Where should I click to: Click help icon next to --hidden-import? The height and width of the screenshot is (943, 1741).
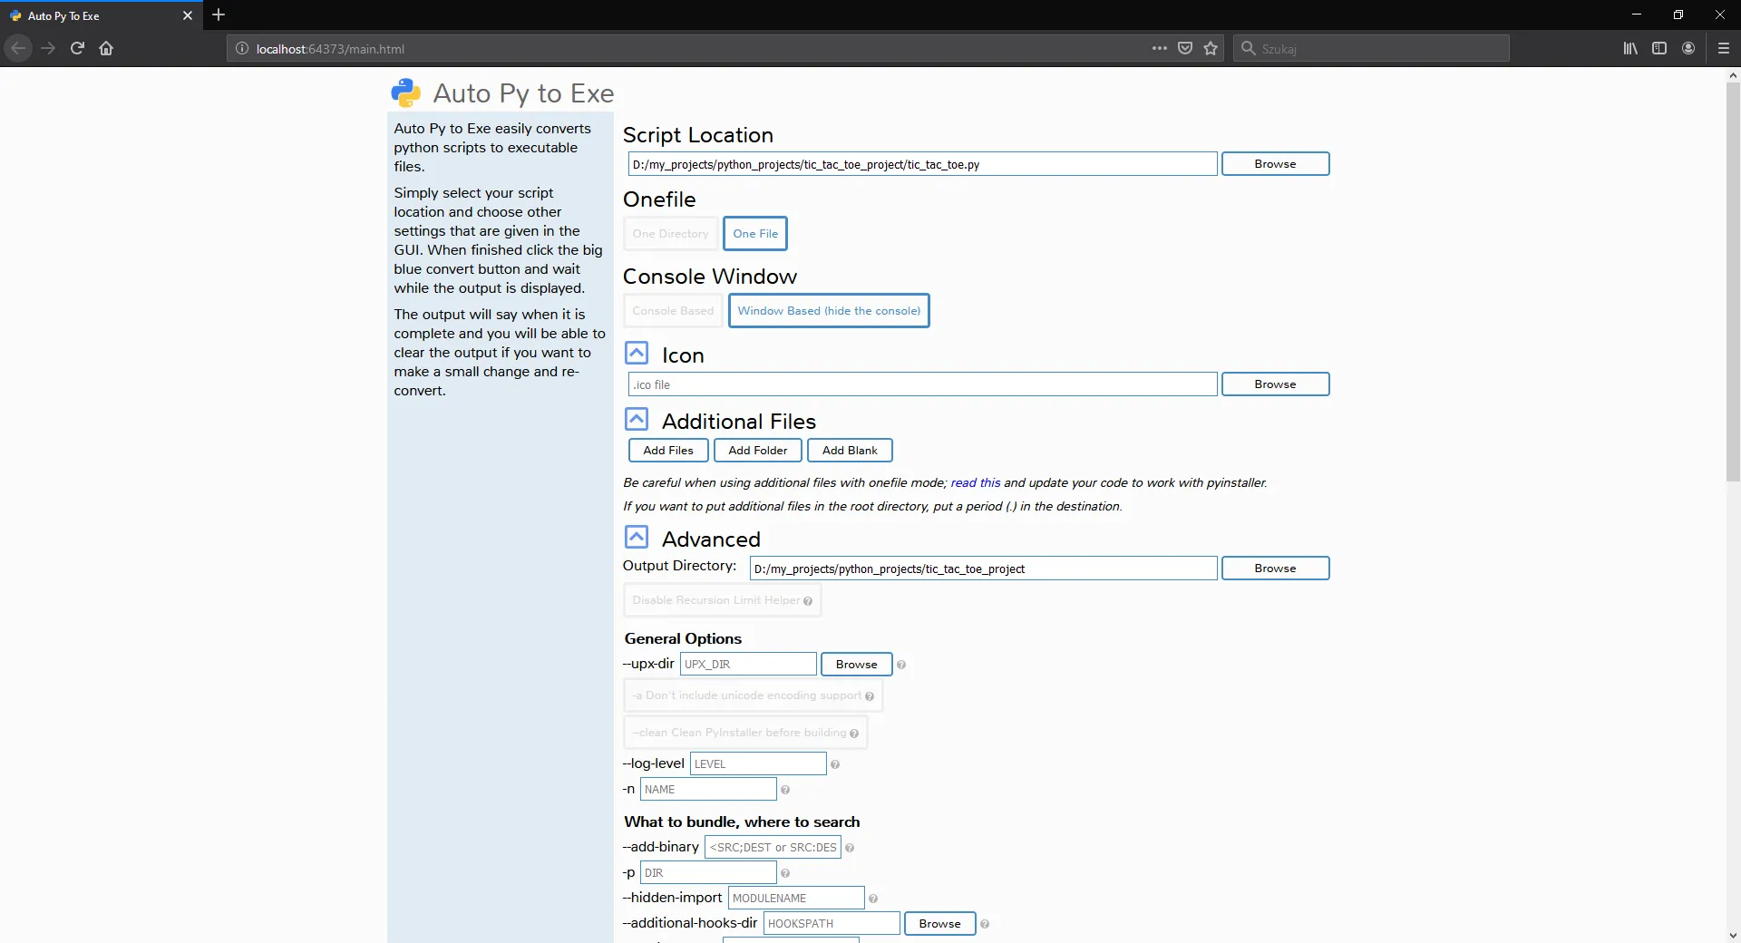coord(873,899)
